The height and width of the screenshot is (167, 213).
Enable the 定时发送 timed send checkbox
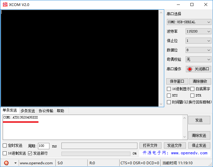[x=5, y=146]
